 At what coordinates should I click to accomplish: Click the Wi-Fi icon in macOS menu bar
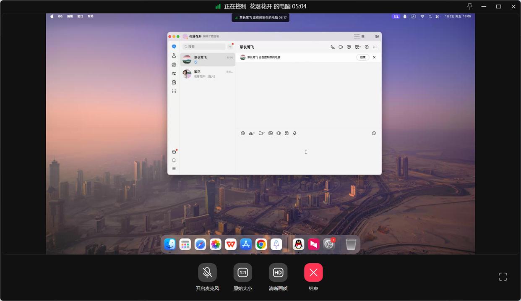coord(422,16)
